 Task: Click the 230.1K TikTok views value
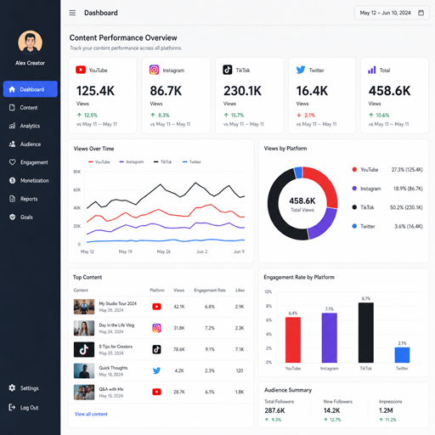(x=243, y=91)
